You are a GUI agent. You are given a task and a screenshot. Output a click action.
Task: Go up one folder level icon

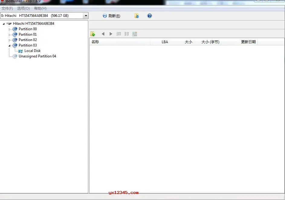point(93,34)
